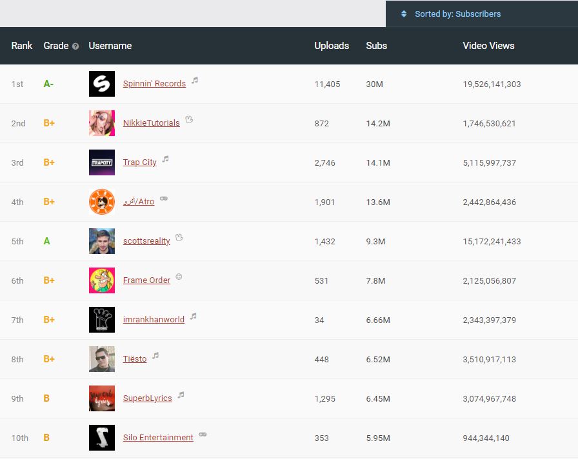Click the Subs column header

pos(376,46)
